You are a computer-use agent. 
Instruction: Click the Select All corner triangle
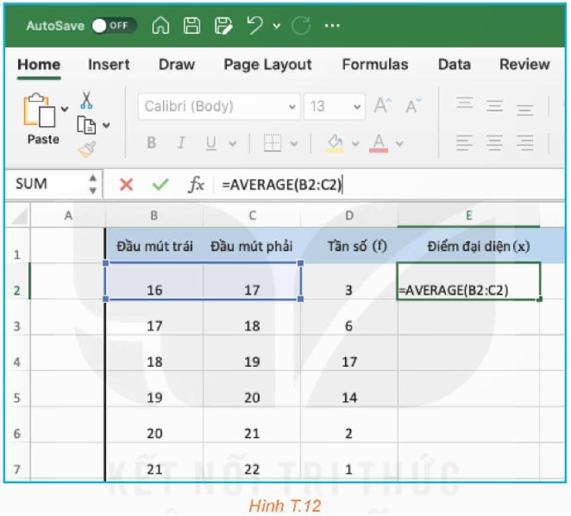18,215
